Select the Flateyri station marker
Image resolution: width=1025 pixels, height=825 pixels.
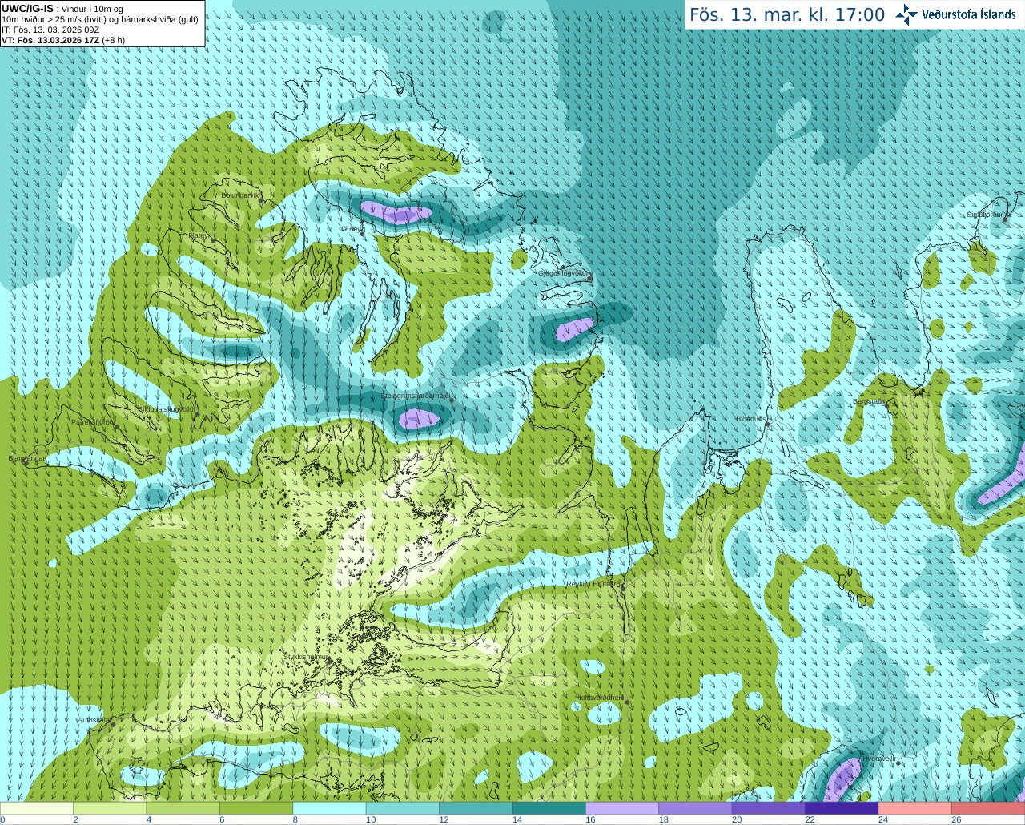[x=213, y=239]
